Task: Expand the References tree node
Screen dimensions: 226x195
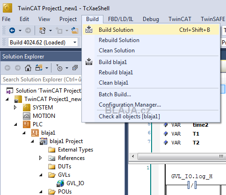Action: [40, 158]
